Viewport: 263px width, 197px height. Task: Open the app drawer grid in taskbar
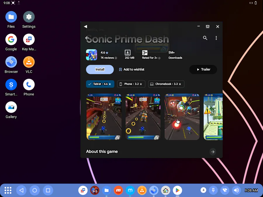pos(8,190)
